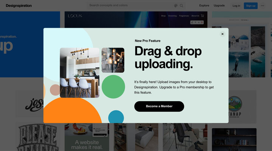Open the three-dots more menu
The height and width of the screenshot is (151, 272).
click(x=263, y=6)
